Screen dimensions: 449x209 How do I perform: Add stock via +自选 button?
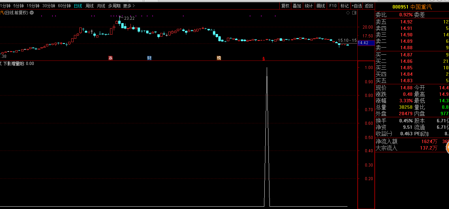357,6
